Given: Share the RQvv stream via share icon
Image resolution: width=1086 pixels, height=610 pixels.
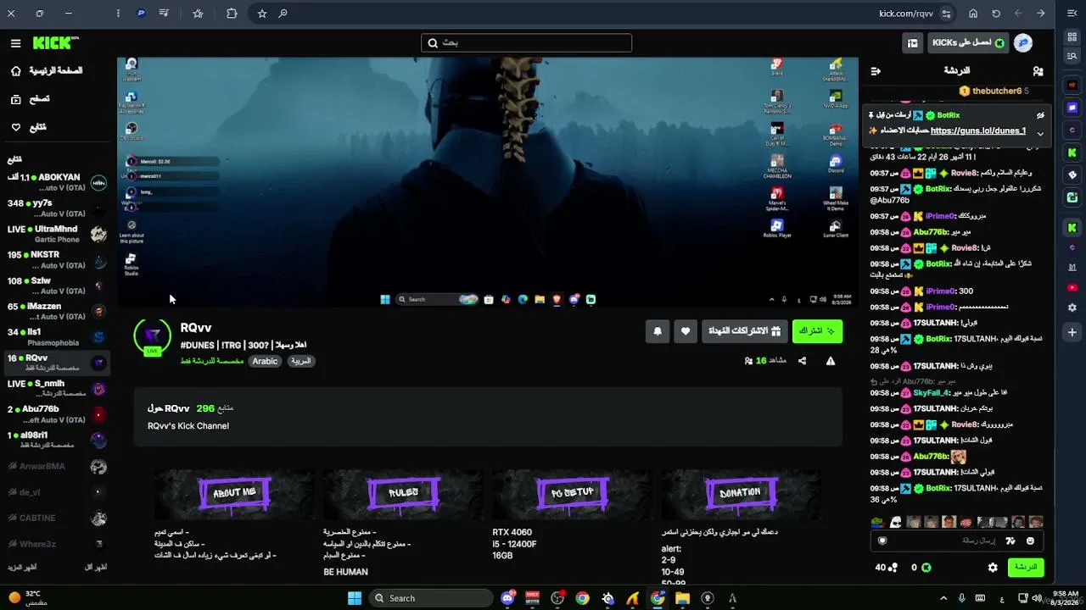Looking at the screenshot, I should point(802,361).
